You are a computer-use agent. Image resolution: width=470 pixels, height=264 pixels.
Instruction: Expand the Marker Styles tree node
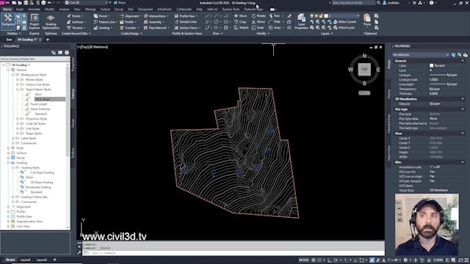18,80
